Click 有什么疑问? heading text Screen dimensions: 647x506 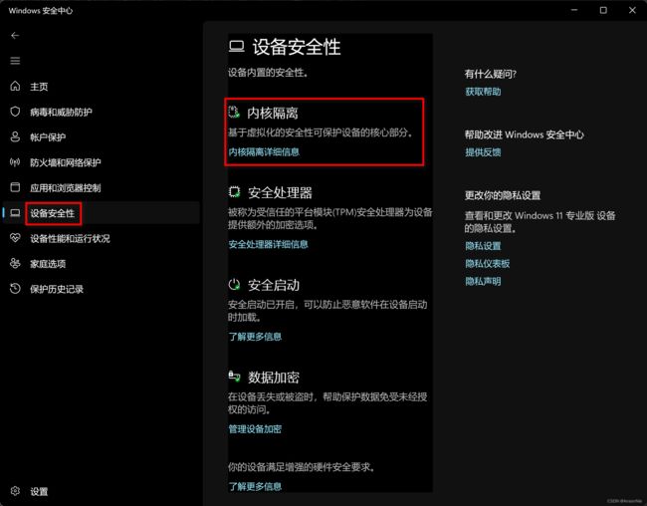pos(490,74)
